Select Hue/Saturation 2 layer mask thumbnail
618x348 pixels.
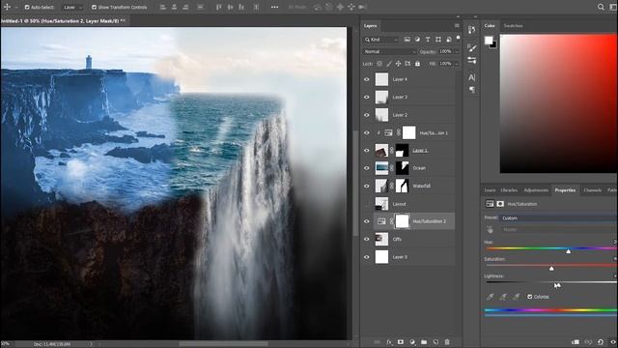[x=402, y=221]
